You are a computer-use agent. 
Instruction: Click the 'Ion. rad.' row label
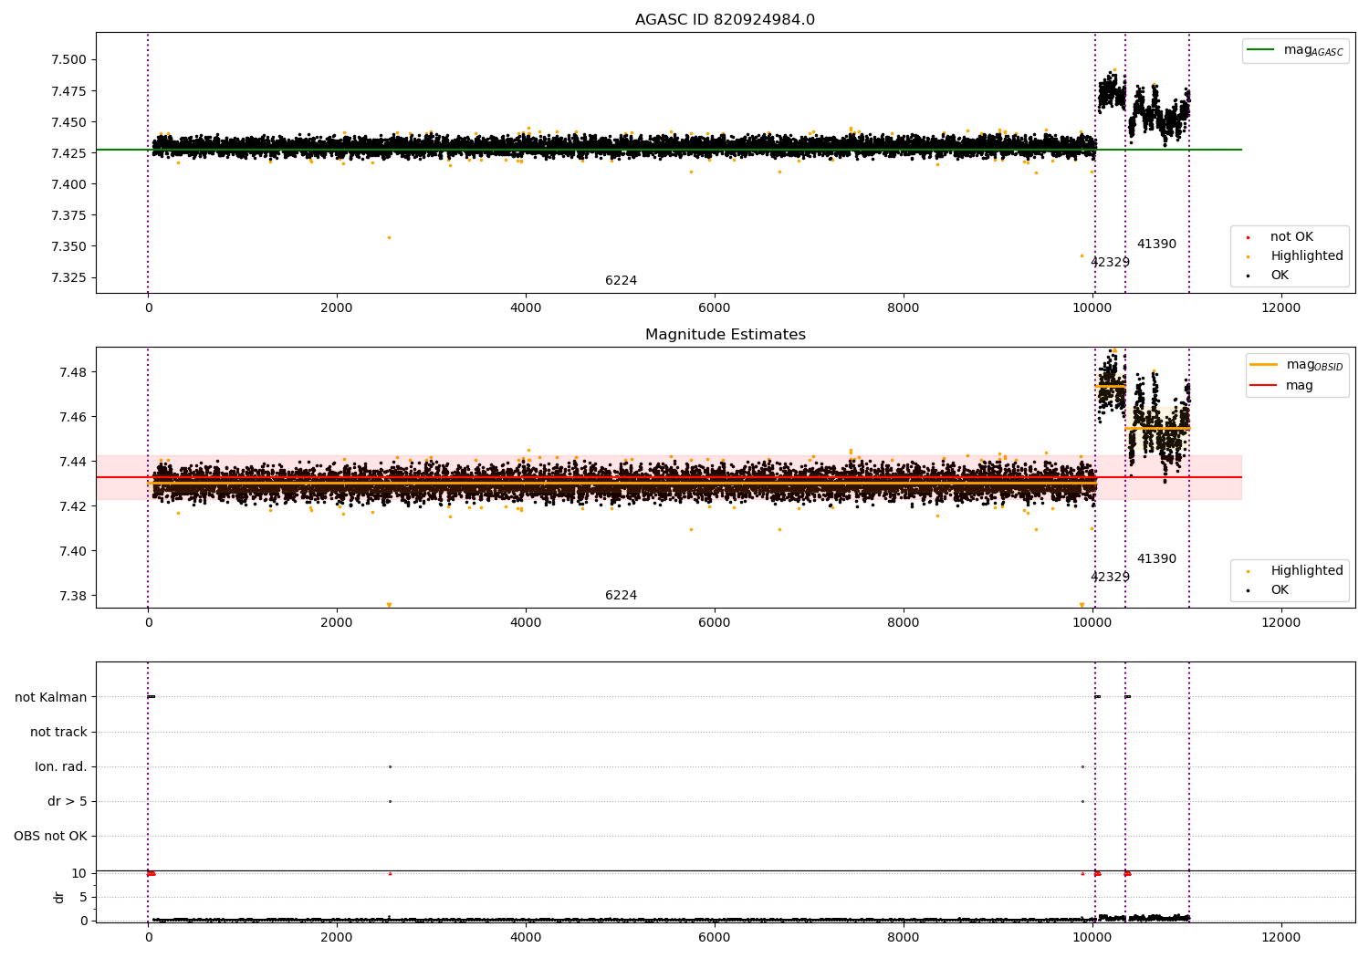coord(61,767)
